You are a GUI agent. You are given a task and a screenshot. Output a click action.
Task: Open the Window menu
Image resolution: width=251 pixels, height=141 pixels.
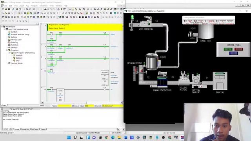[59, 6]
